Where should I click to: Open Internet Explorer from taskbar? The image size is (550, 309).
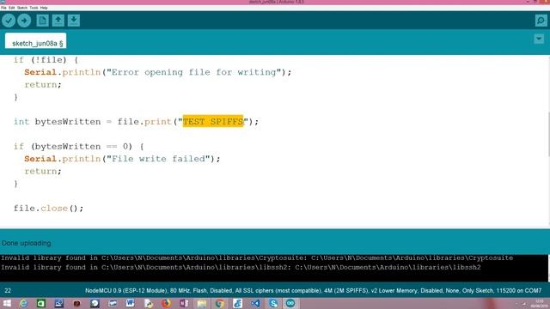coord(23,303)
